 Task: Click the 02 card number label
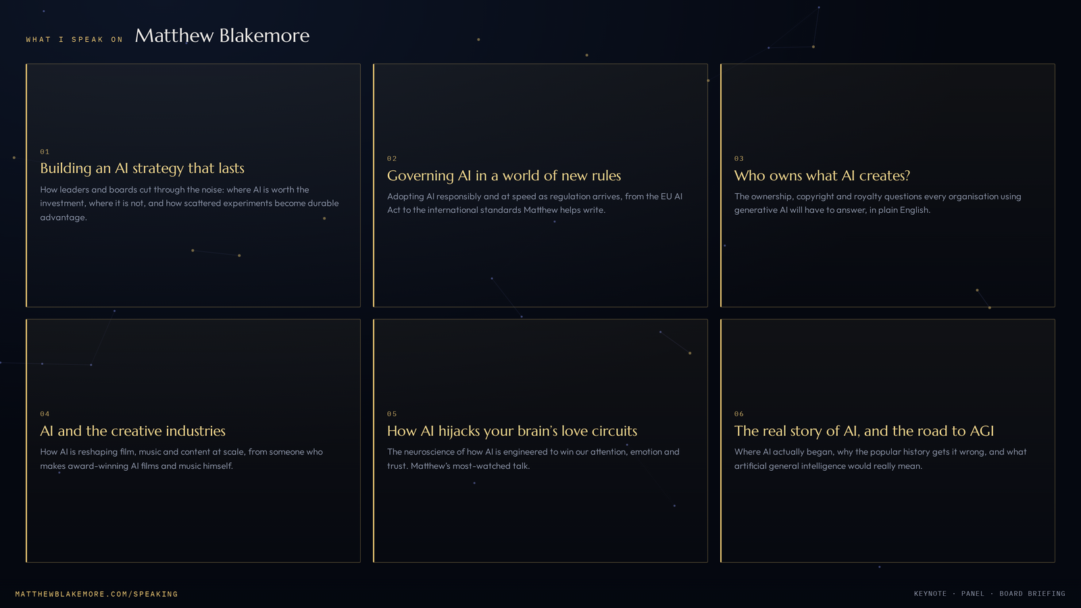392,159
